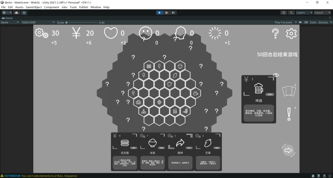Screen dimensions: 333x178
Task: Click the gears drive-power resource icon
Action: 41,33
